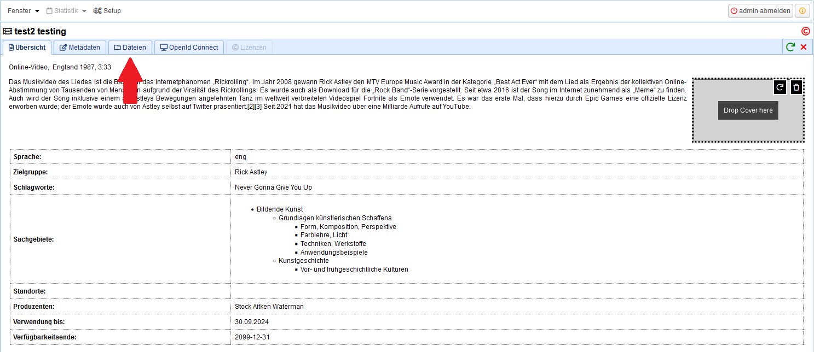
Task: Open the Statistik dropdown menu
Action: click(66, 11)
